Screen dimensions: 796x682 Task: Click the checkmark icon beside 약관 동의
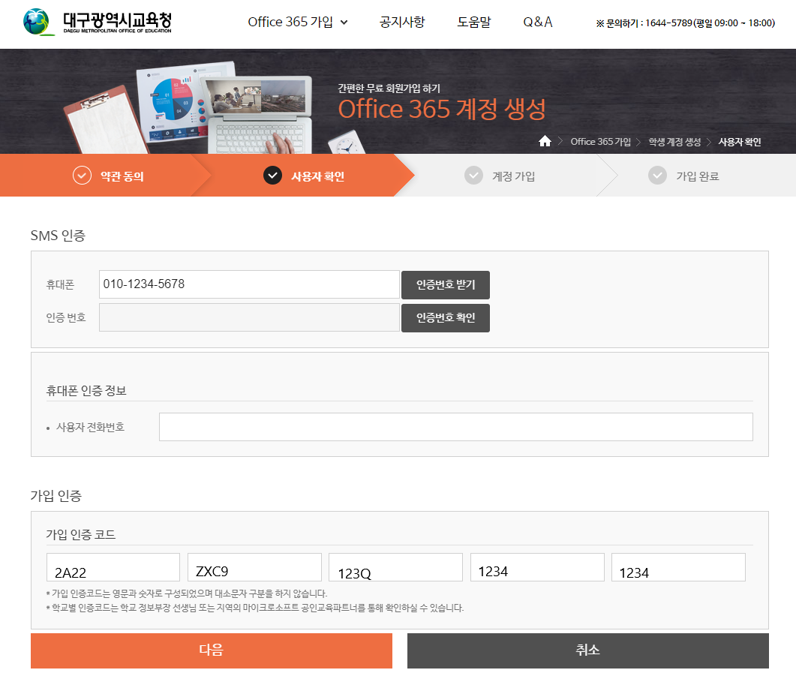tap(82, 176)
